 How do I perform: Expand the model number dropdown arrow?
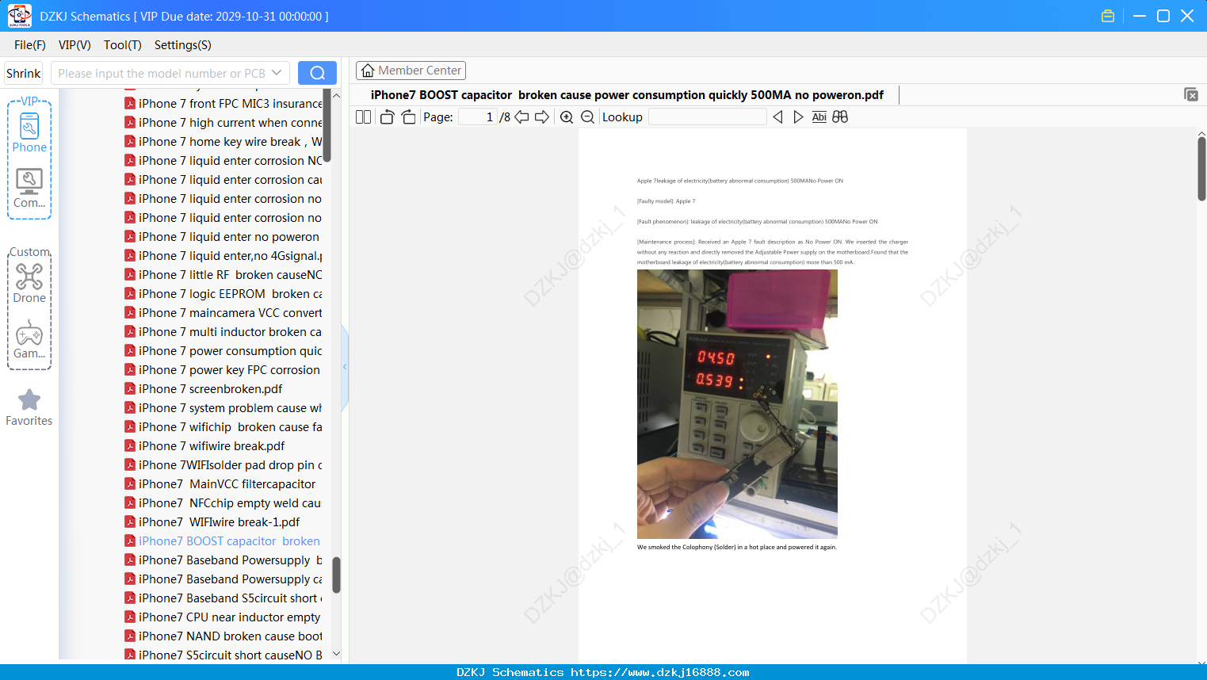[x=277, y=73]
